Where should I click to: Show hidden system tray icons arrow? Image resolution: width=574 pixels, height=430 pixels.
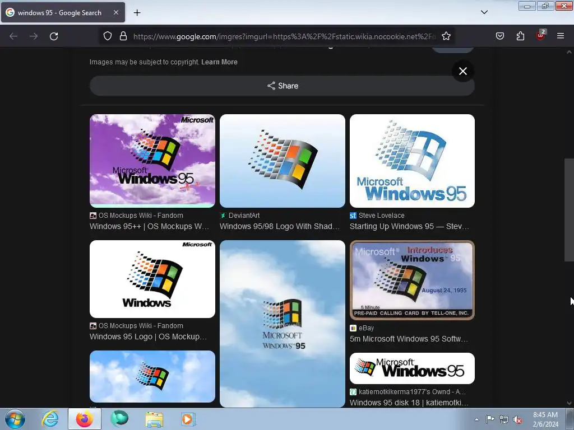476,419
